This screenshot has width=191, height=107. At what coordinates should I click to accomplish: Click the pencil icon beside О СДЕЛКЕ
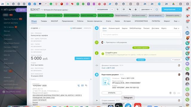39,28
